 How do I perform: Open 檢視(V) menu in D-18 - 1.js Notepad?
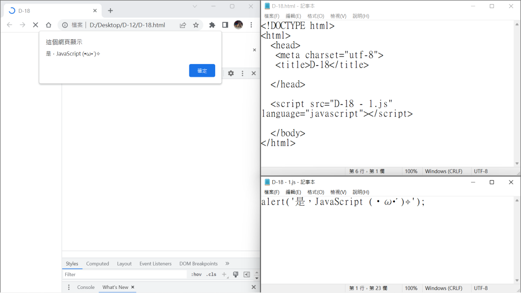[x=338, y=192]
